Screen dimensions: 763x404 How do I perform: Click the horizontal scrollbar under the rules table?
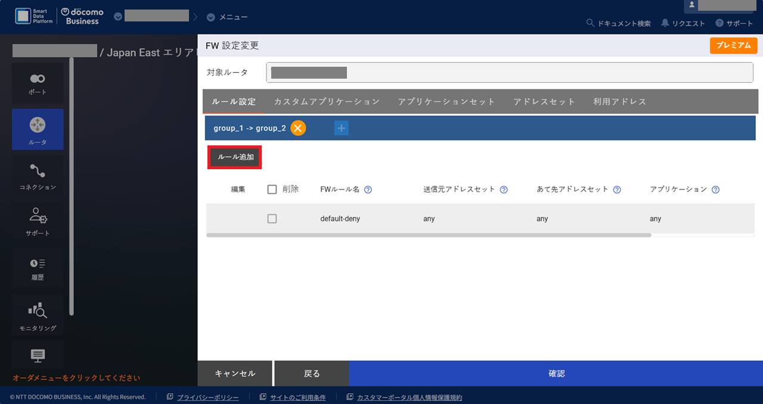(429, 235)
